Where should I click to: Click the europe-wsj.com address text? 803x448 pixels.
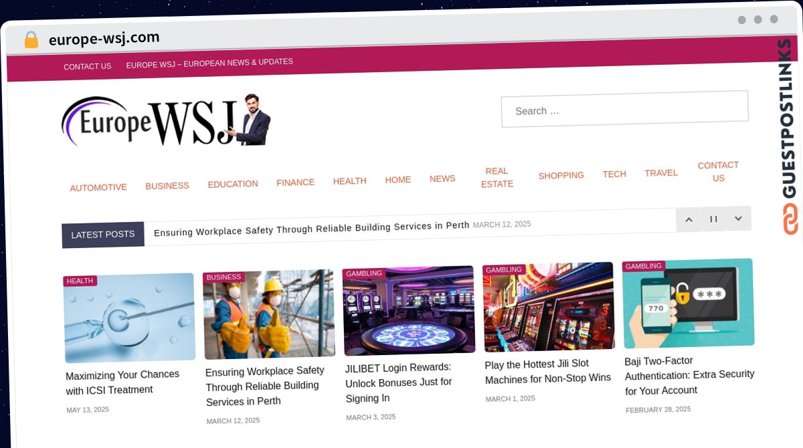[104, 38]
